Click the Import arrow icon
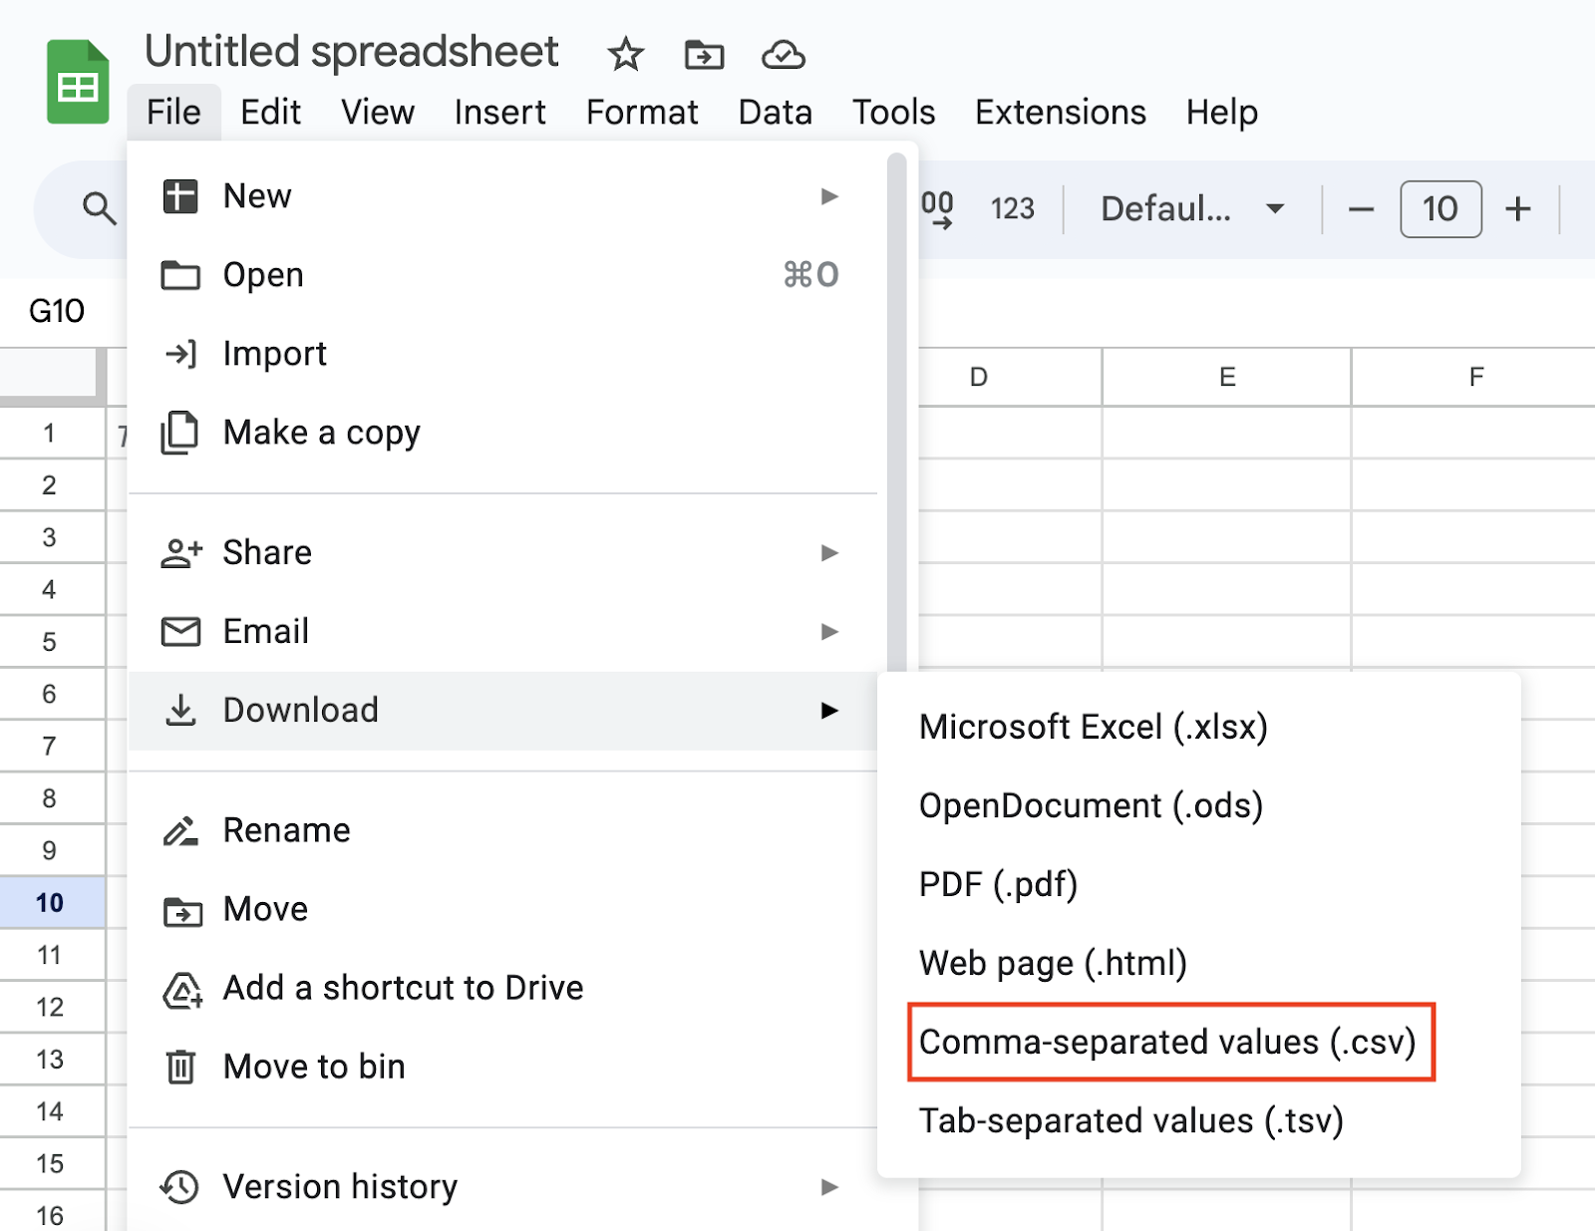Screen dimensions: 1595x1231 (180, 354)
